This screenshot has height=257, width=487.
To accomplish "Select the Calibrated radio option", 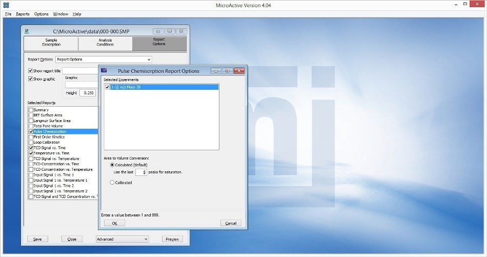I will (x=112, y=183).
